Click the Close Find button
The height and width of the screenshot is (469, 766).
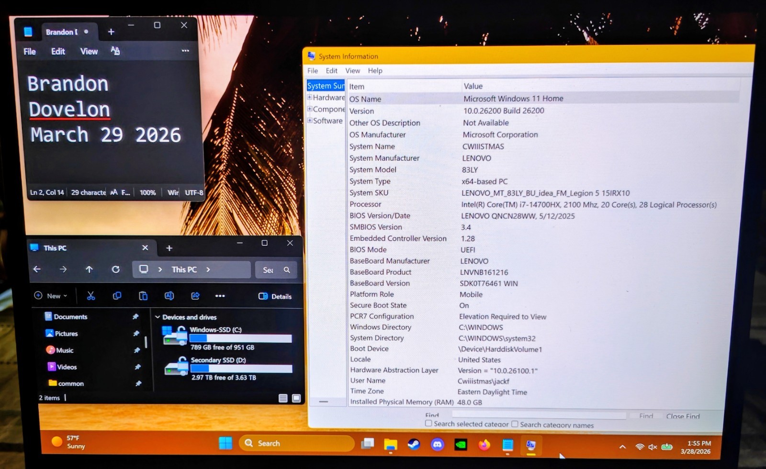coord(683,416)
